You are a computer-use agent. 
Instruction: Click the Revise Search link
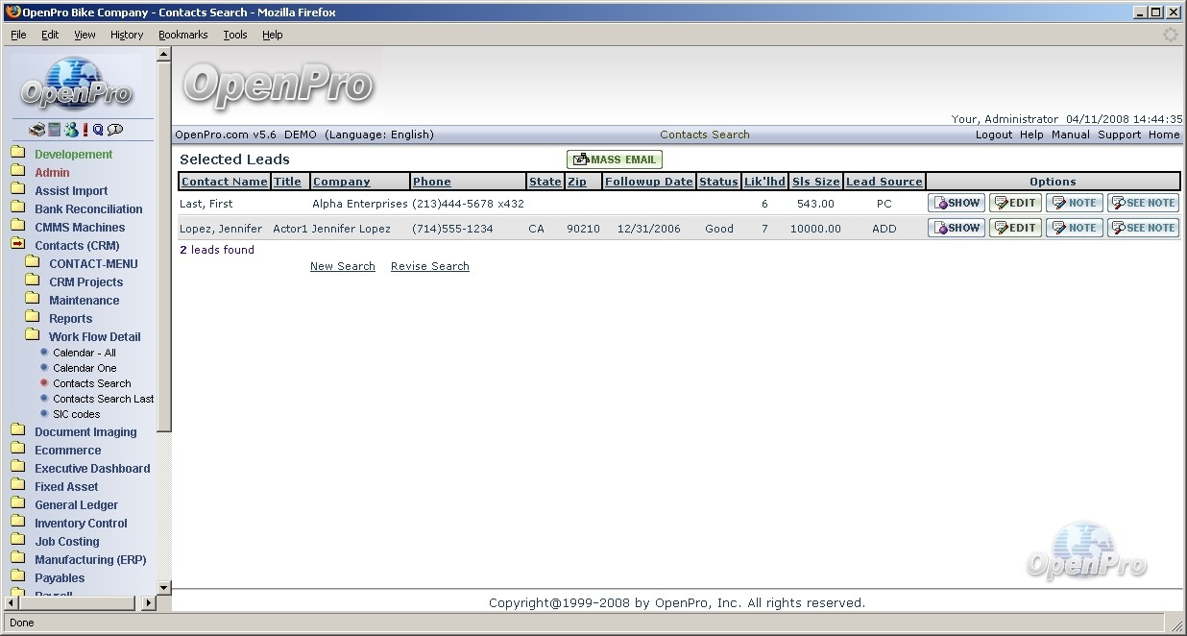429,266
